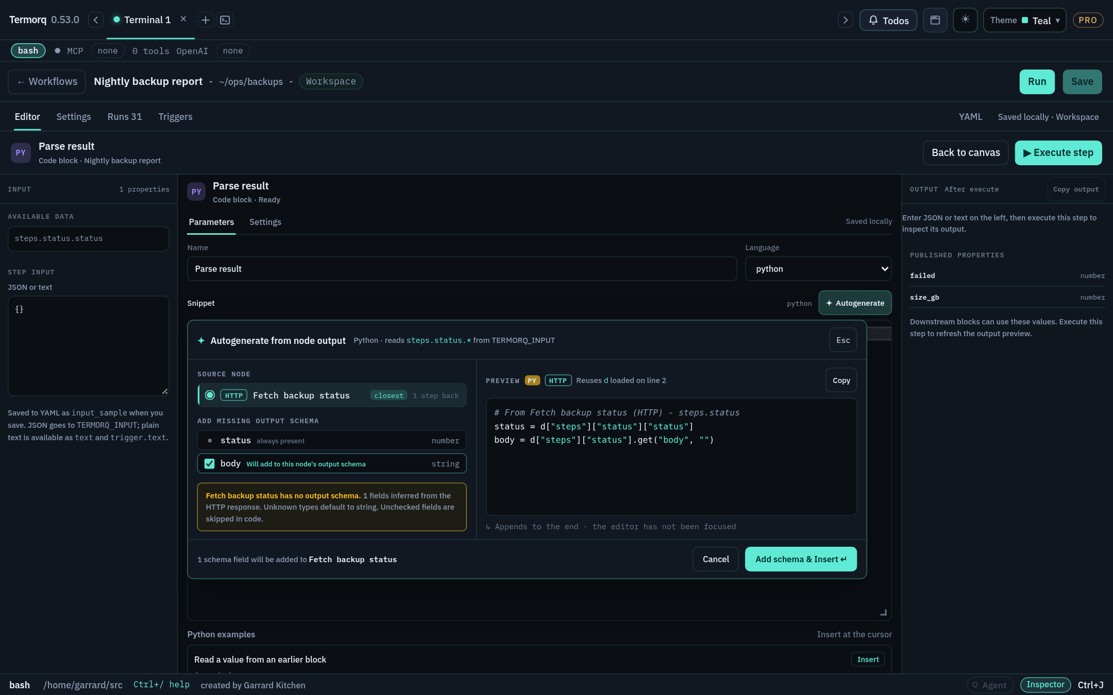Toggle light mode via sun icon
This screenshot has width=1113, height=695.
[x=965, y=20]
